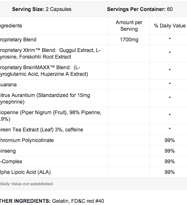The image size is (187, 205).
Task: Click Citrus Aurantium ingredient text
Action: (45, 98)
